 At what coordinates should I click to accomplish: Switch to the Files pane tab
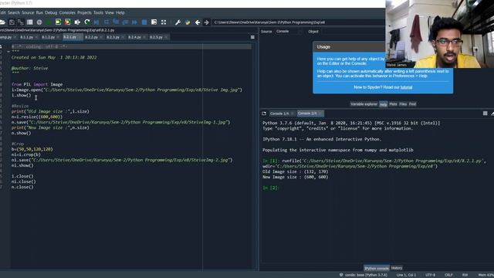403,104
